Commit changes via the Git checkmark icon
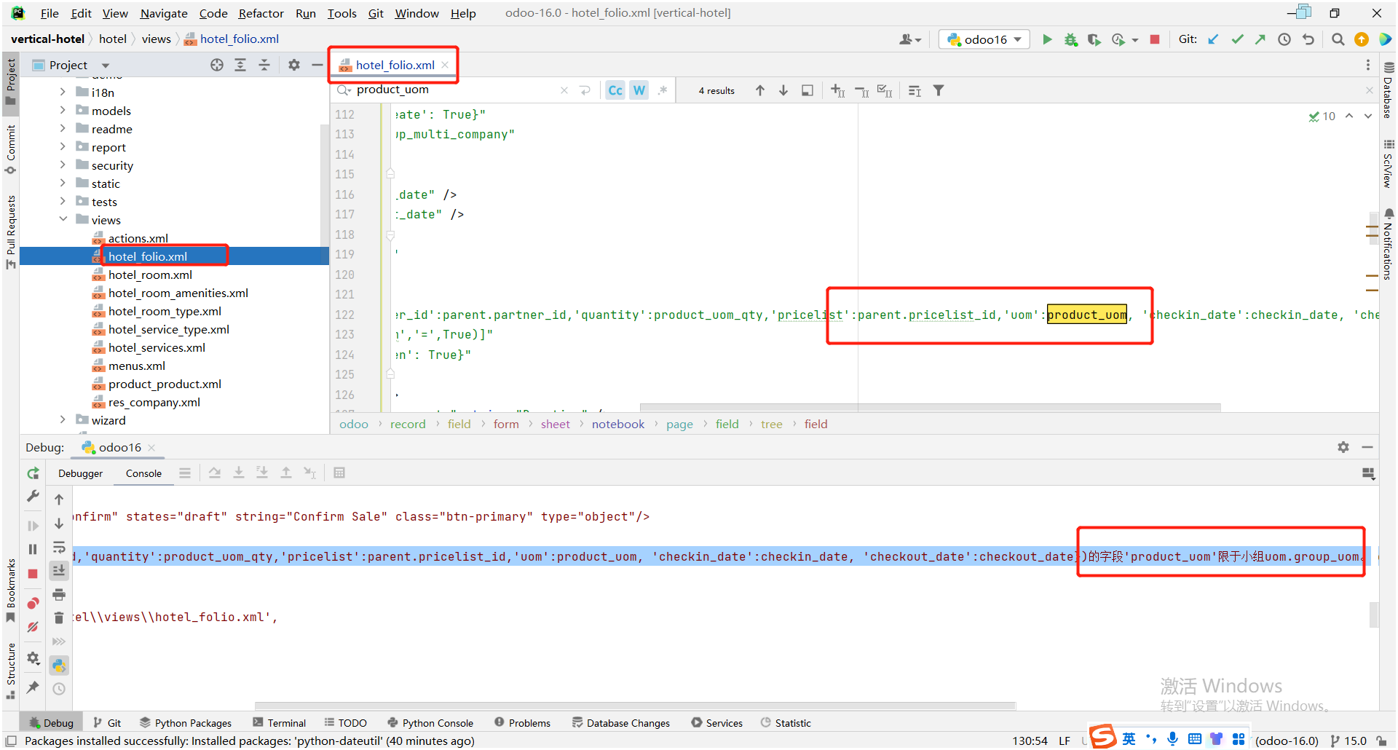The width and height of the screenshot is (1398, 750). 1238,39
